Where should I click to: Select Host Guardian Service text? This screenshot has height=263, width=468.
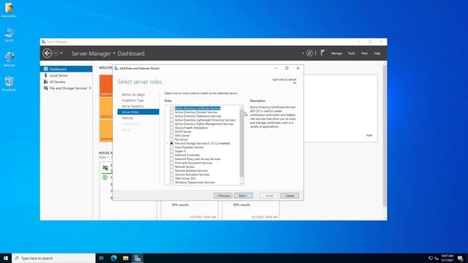(x=189, y=148)
